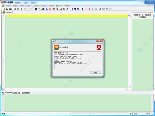Close the 关于 dialog with red X
Viewport: 155px width, 116px height.
click(x=100, y=41)
